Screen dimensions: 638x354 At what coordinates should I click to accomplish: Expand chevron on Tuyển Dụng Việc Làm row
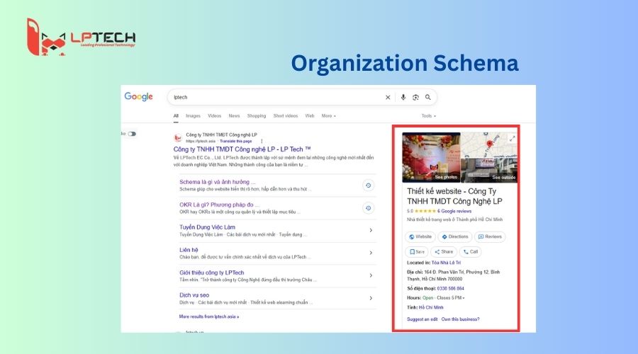(371, 230)
